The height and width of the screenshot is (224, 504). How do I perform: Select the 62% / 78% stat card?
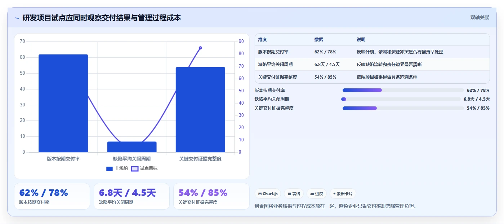(52, 196)
